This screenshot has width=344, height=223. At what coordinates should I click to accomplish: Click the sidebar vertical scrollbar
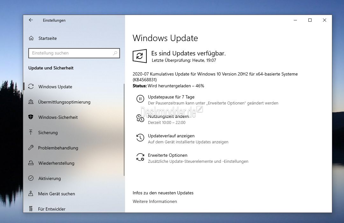pos(124,130)
